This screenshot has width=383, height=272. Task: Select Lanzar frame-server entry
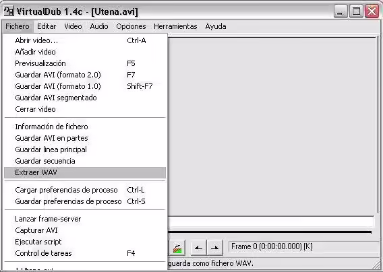pos(85,219)
